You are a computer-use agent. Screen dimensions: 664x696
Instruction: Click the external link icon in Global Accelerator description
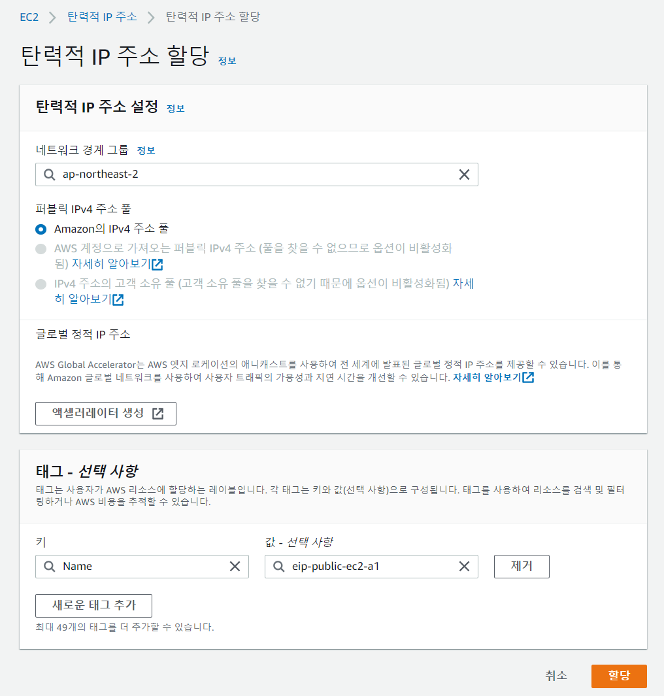coord(529,379)
